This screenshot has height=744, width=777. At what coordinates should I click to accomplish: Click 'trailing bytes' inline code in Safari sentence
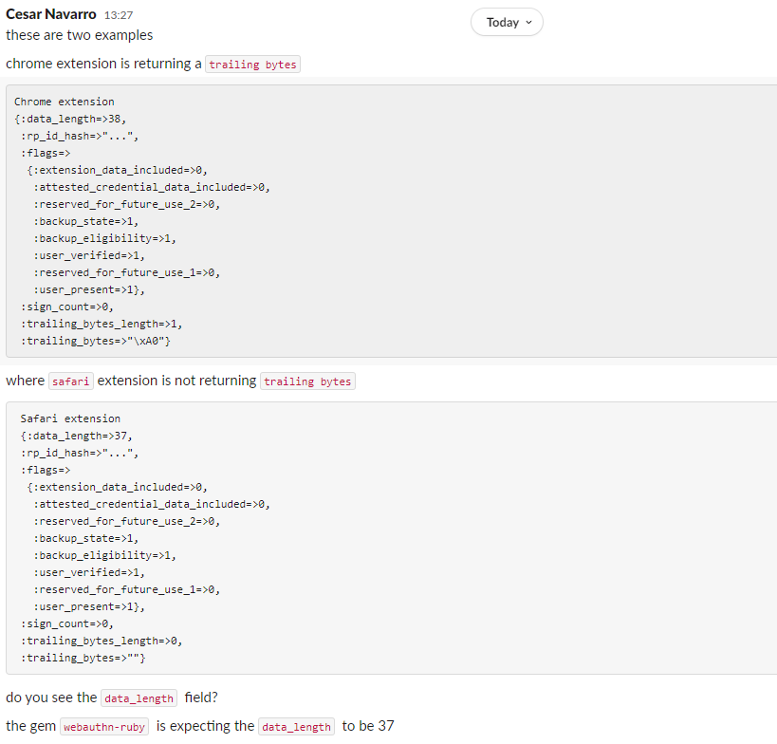click(307, 381)
